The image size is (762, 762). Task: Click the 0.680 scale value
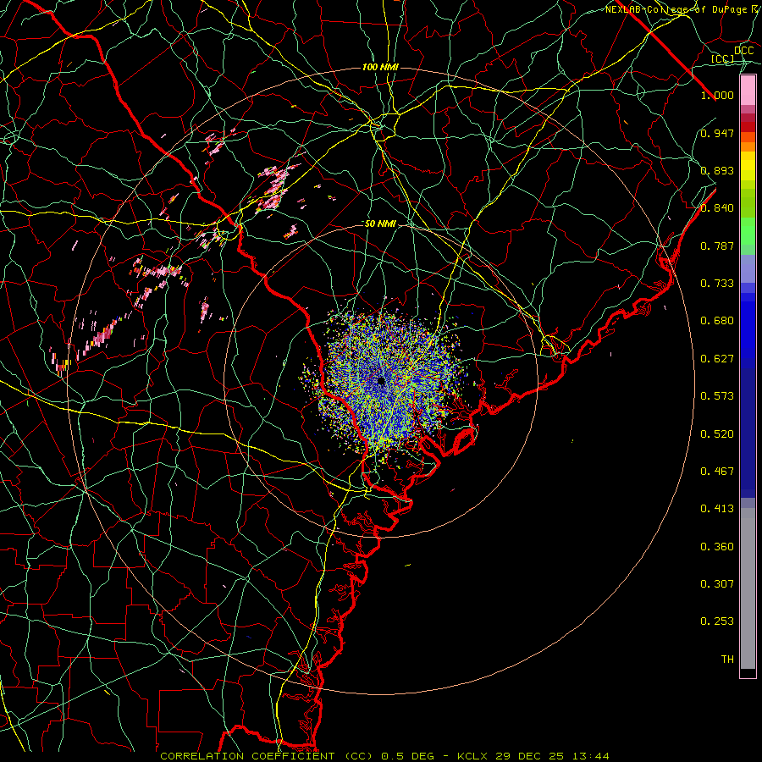[x=717, y=321]
